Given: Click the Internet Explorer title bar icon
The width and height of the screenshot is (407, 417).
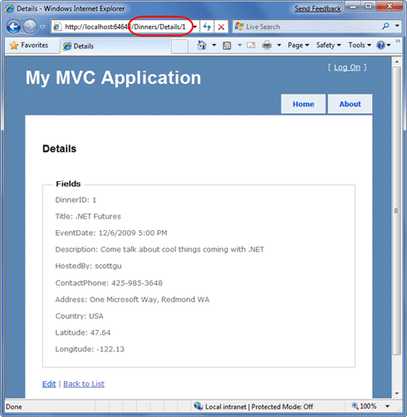Looking at the screenshot, I should (9, 8).
